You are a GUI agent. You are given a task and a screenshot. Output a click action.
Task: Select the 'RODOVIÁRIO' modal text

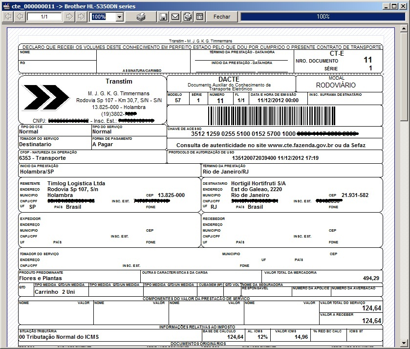pyautogui.click(x=336, y=85)
